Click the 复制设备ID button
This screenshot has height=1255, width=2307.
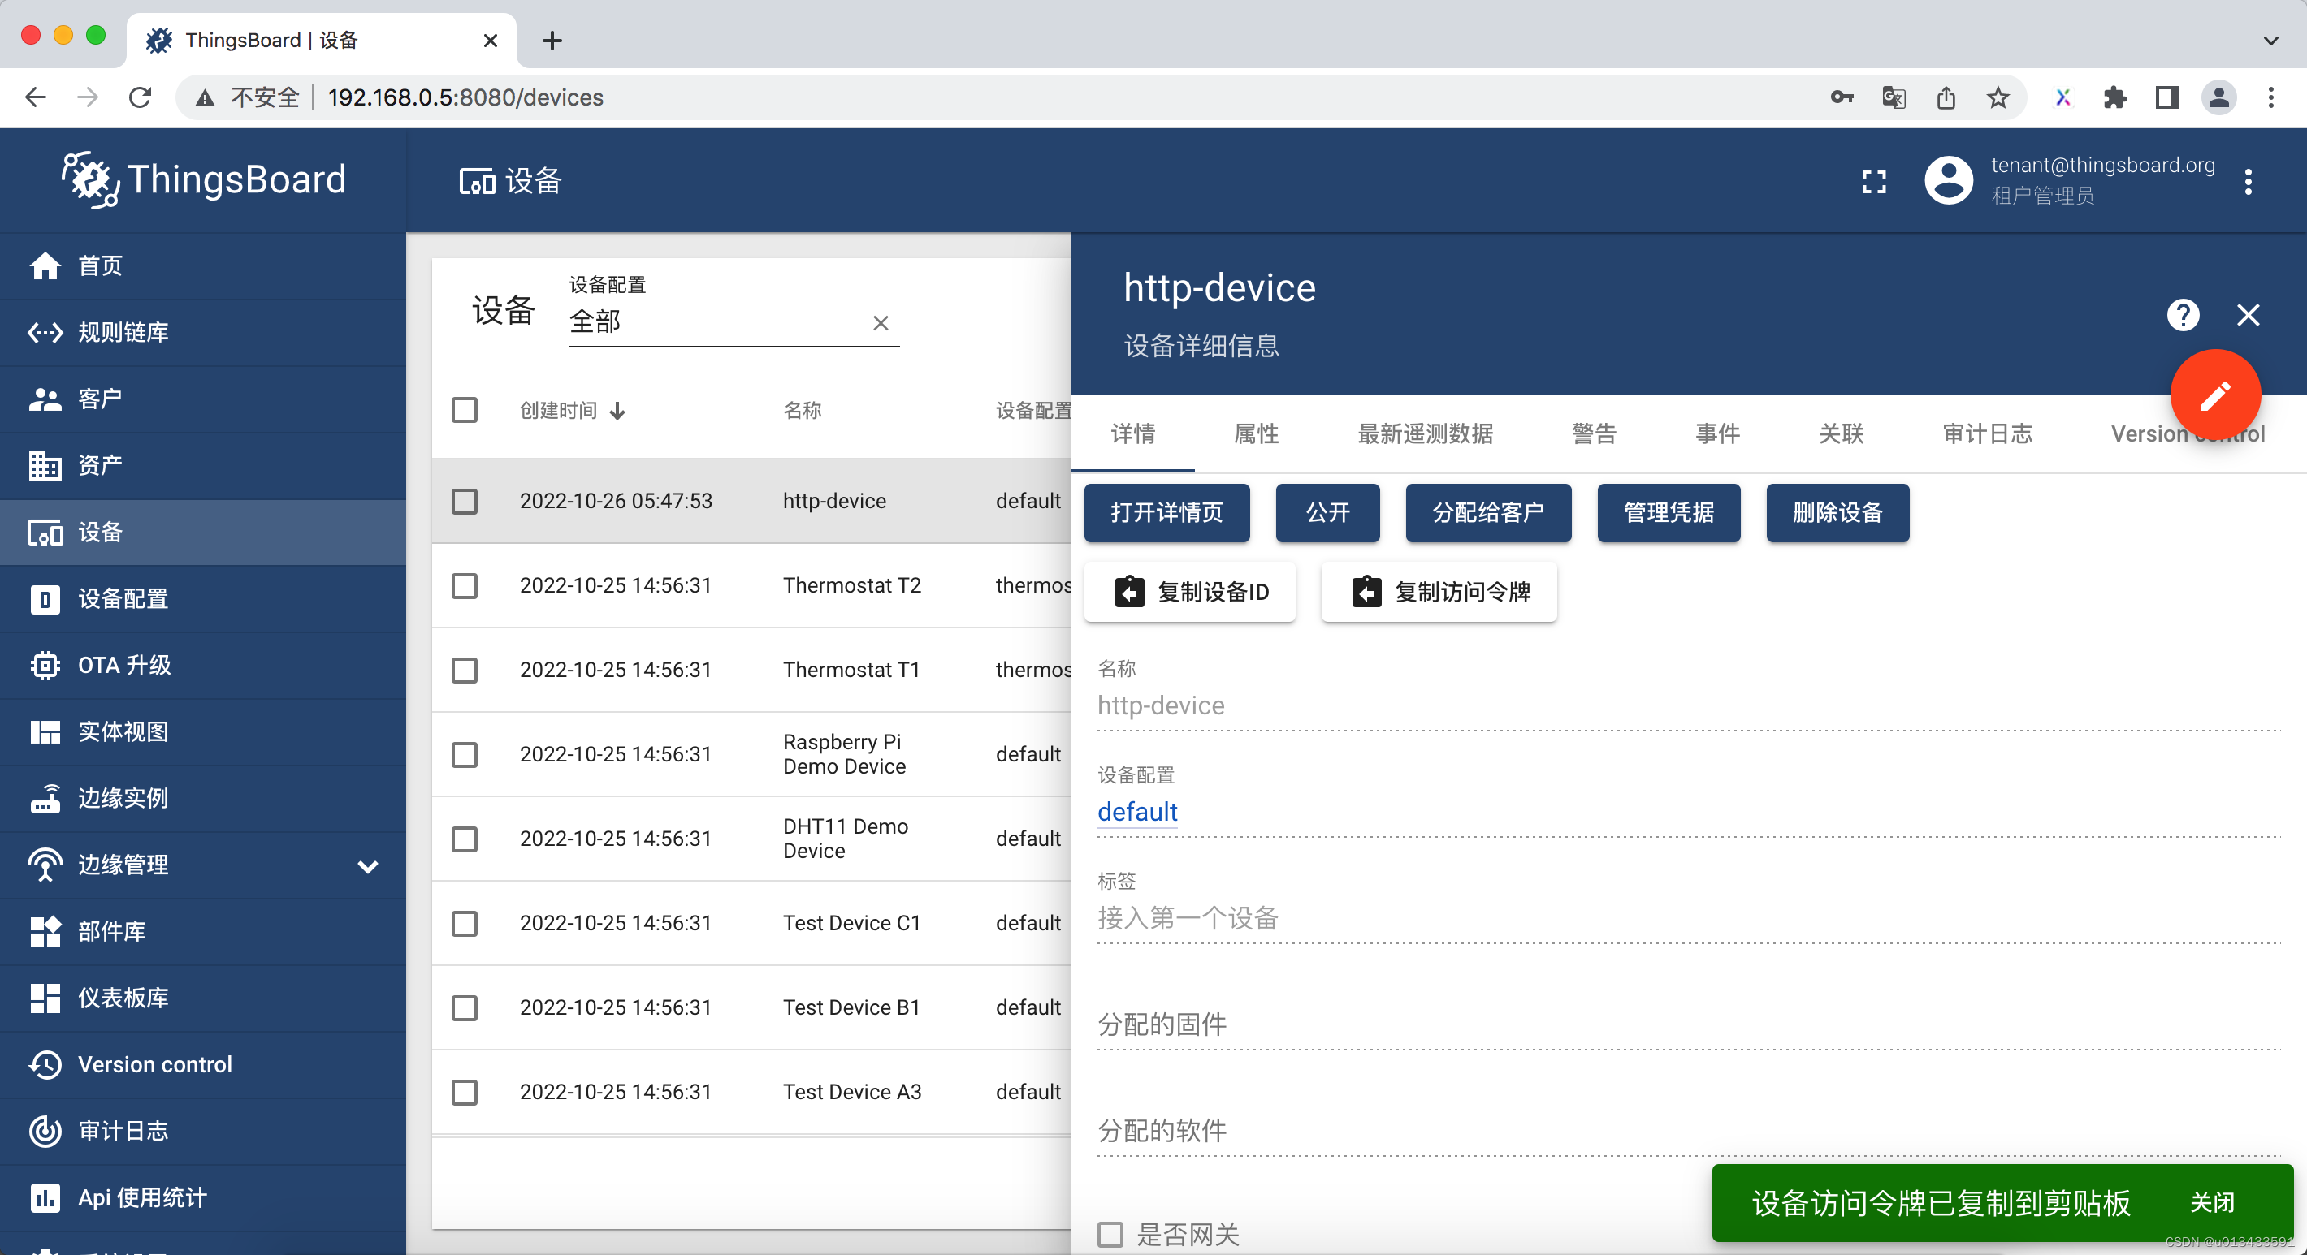click(x=1189, y=592)
